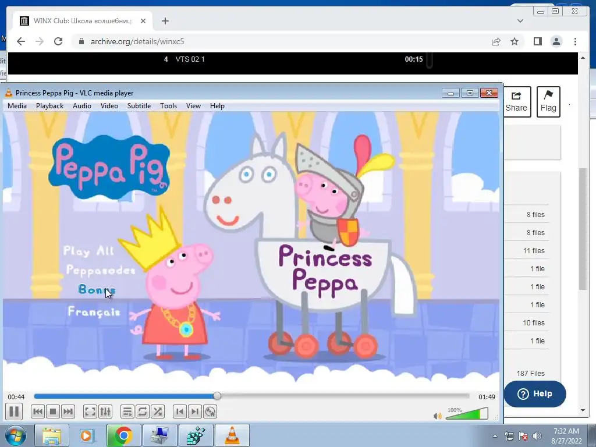Toggle loop mode in VLC
Viewport: 596px width, 447px height.
tap(143, 411)
